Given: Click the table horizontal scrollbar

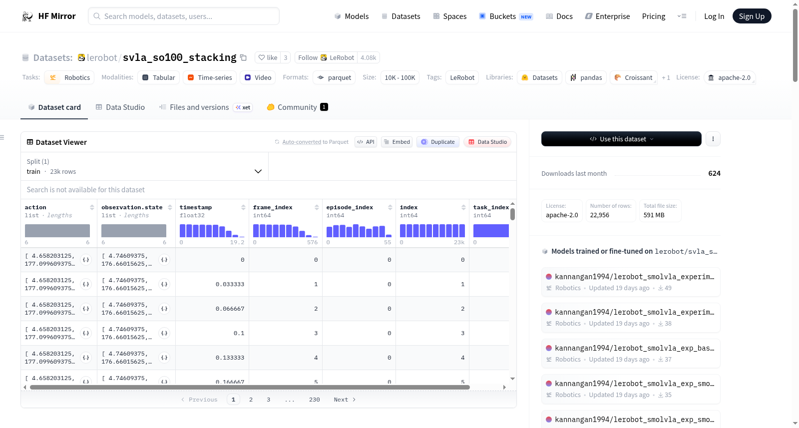Looking at the screenshot, I should (250, 387).
